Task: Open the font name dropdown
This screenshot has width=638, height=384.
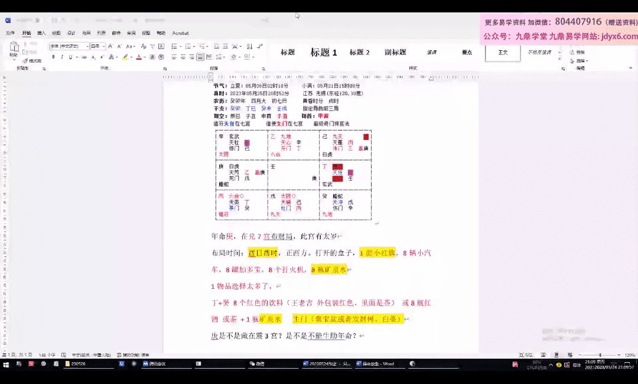Action: (87, 46)
